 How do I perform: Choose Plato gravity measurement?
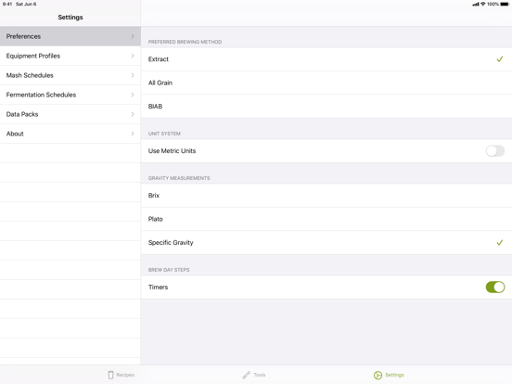[x=326, y=219]
